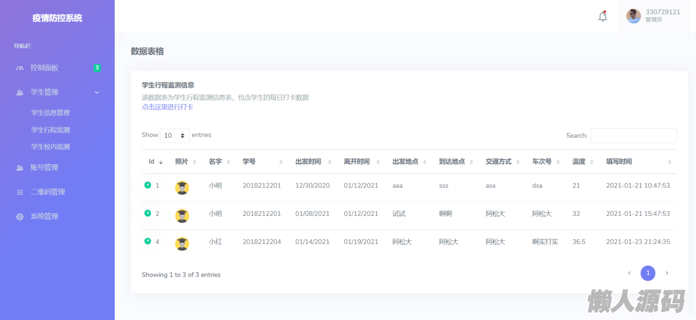Click the admin user avatar
Viewport: 696px width, 320px height.
point(633,16)
